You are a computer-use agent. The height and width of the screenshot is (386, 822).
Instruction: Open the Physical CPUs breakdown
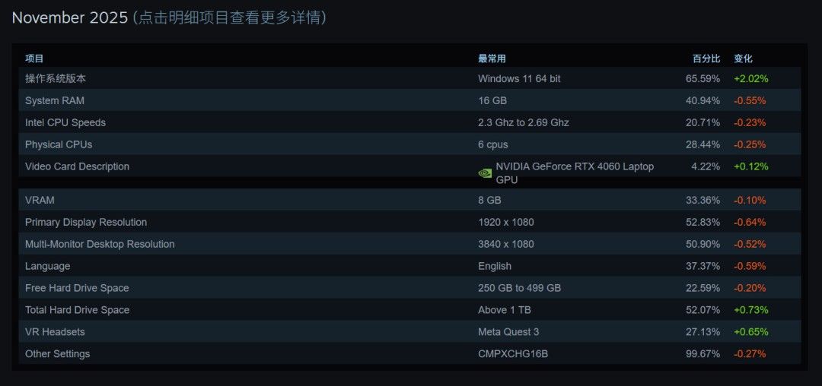pos(59,144)
